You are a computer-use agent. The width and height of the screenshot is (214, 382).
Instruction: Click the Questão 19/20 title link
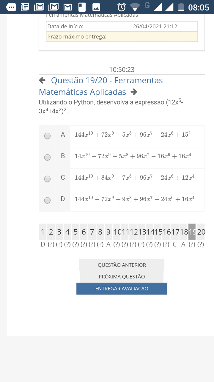[x=101, y=86]
